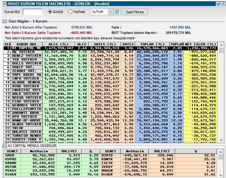The height and width of the screenshot is (178, 226).
Task: Select the HALK YATIRIM row
Action: tap(111, 94)
